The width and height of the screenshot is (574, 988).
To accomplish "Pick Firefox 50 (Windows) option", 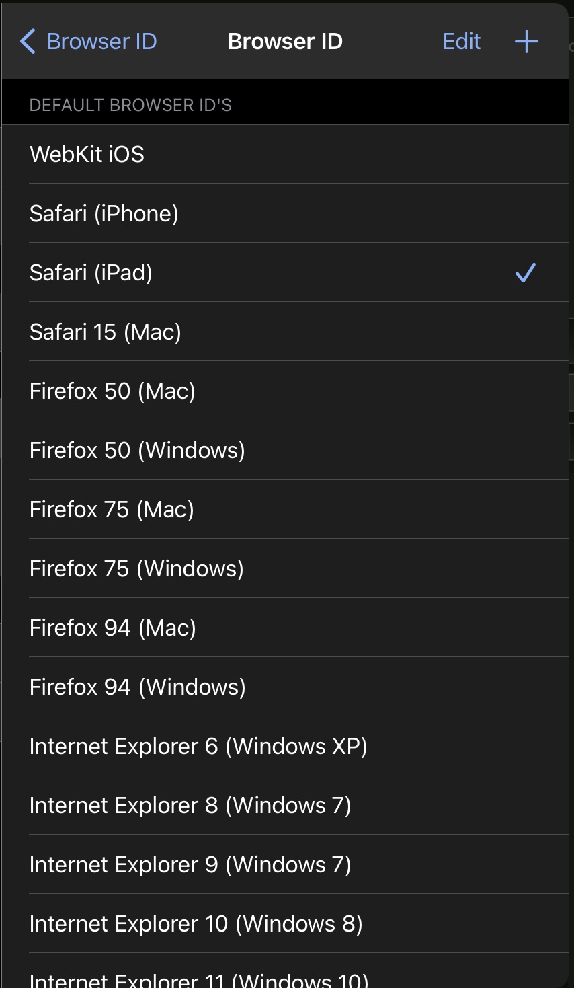I will [286, 450].
